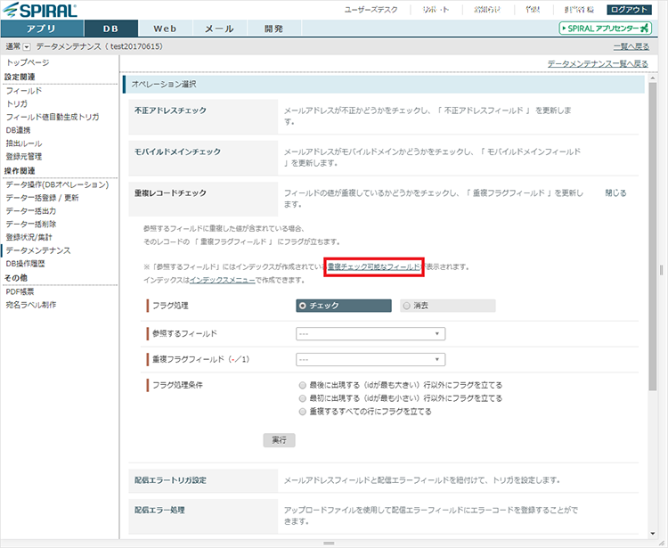668x548 pixels.
Task: Open データ操作(DBオペレーション) in sidebar
Action: click(58, 184)
